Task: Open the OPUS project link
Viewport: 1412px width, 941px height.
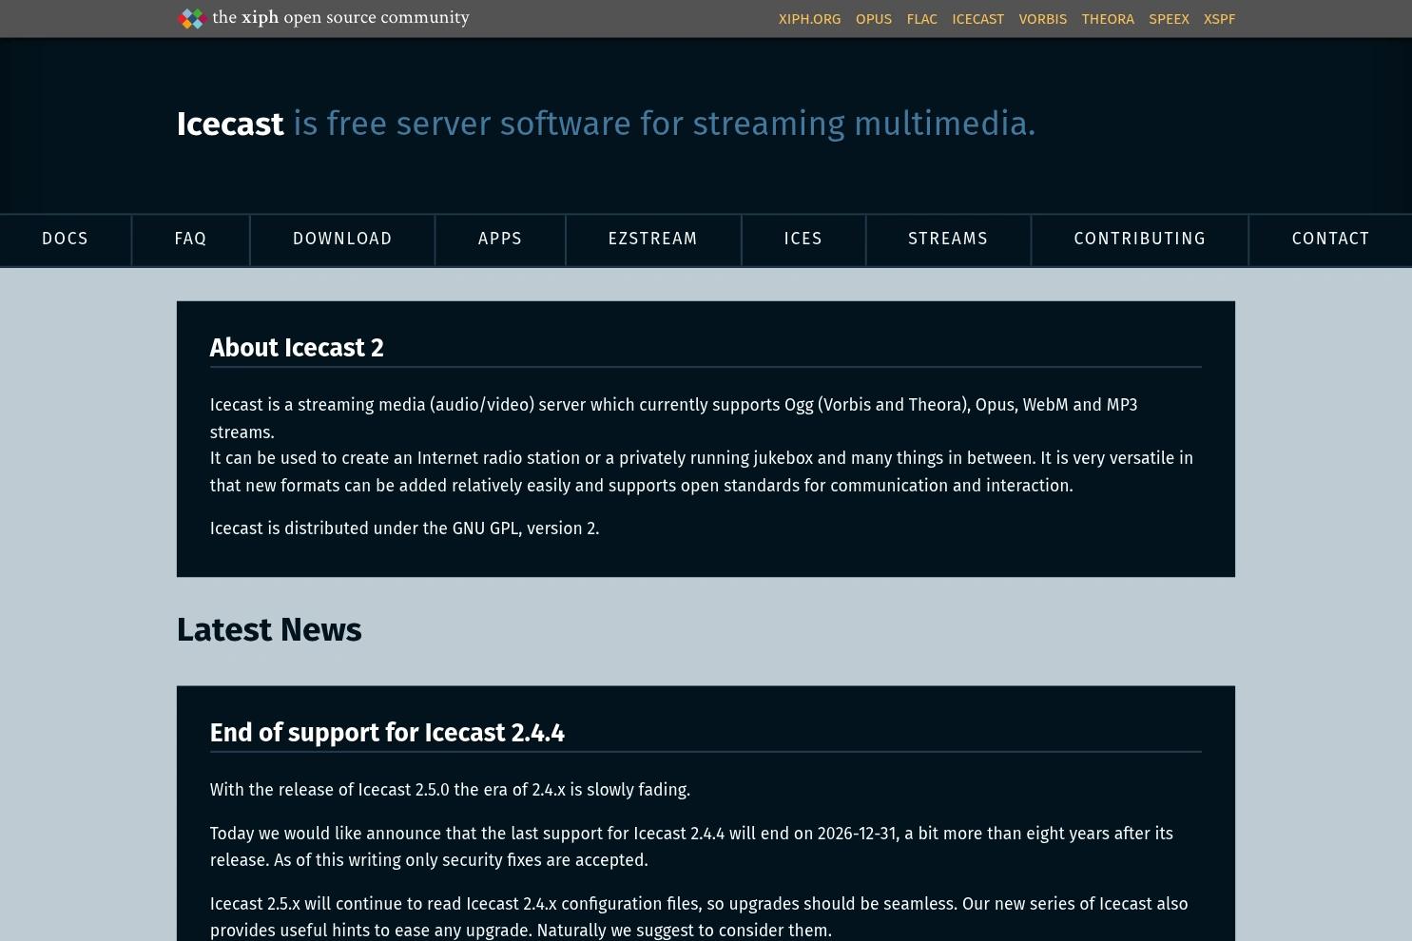Action: point(874,19)
